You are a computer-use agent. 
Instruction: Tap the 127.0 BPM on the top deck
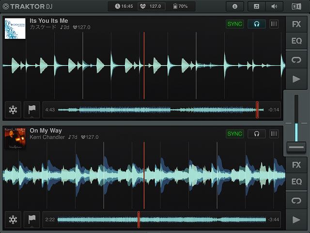(x=82, y=27)
